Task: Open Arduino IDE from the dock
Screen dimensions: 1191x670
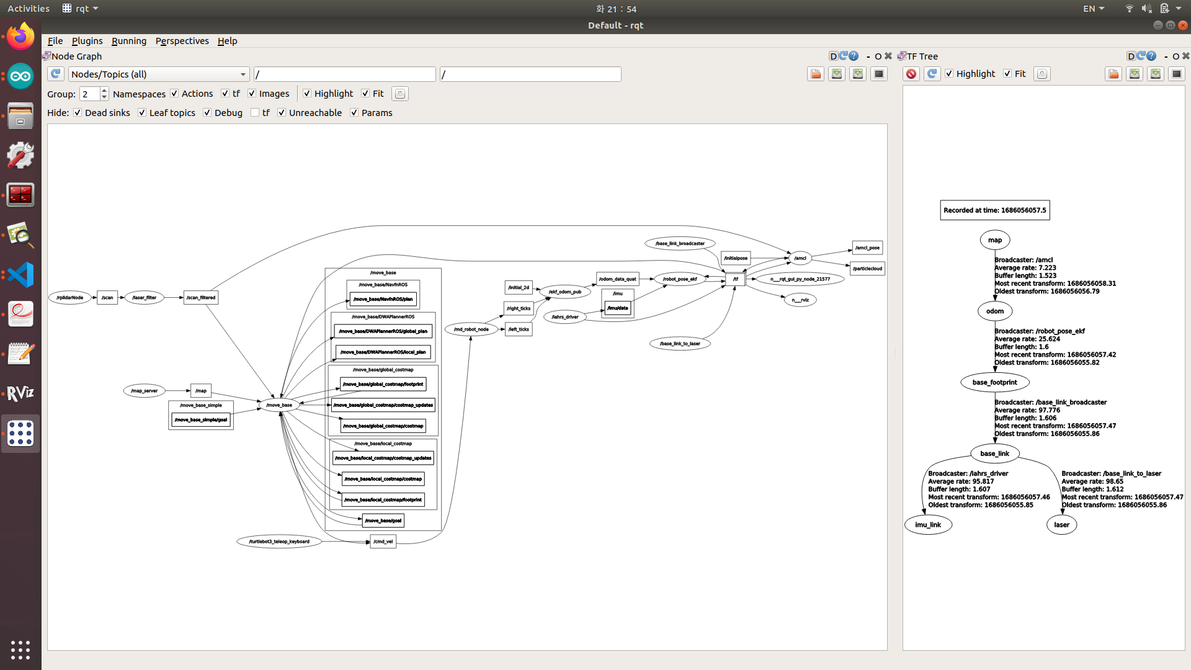Action: pyautogui.click(x=20, y=76)
